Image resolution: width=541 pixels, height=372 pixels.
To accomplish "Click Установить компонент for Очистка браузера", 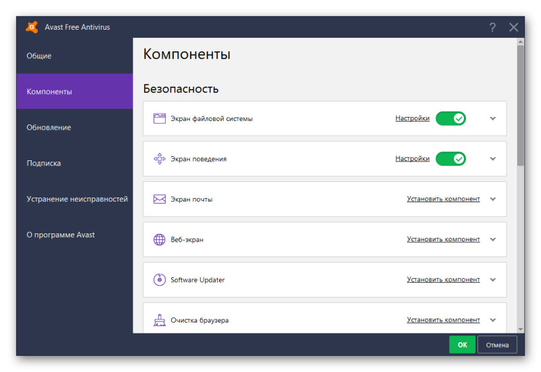I will [x=444, y=320].
